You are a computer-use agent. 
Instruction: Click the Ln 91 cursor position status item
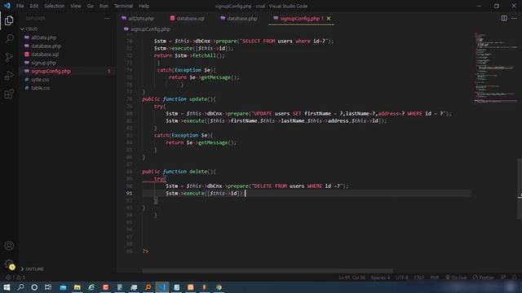click(352, 278)
